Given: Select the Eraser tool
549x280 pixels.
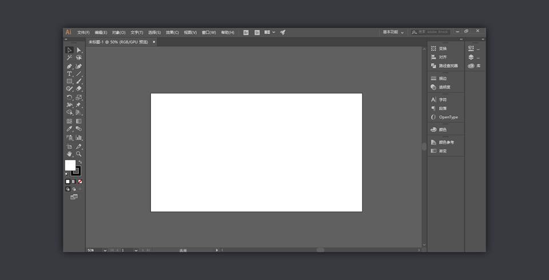Looking at the screenshot, I should point(79,89).
